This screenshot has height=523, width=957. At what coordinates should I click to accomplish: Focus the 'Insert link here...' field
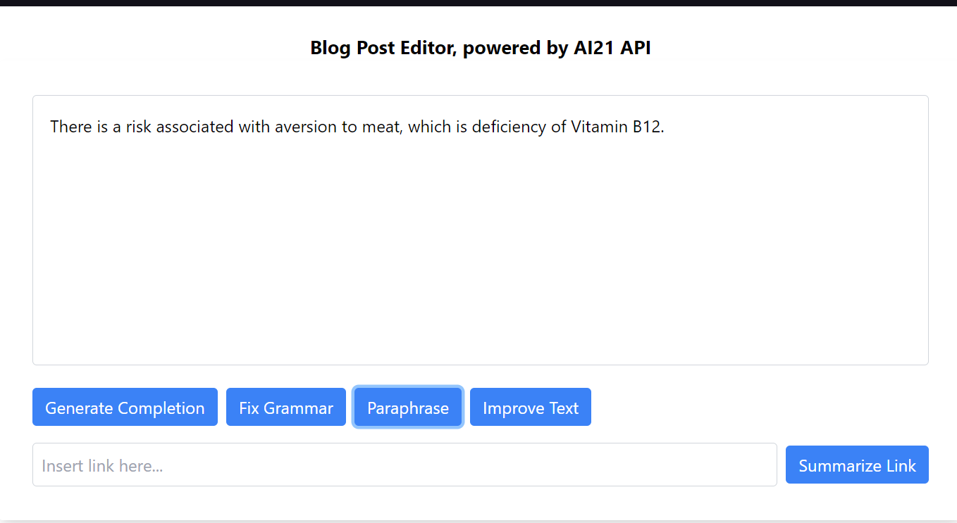405,465
